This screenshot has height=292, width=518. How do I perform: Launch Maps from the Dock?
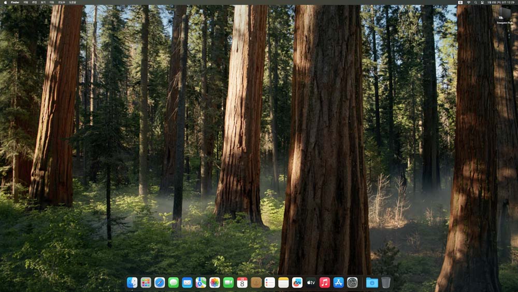point(201,283)
